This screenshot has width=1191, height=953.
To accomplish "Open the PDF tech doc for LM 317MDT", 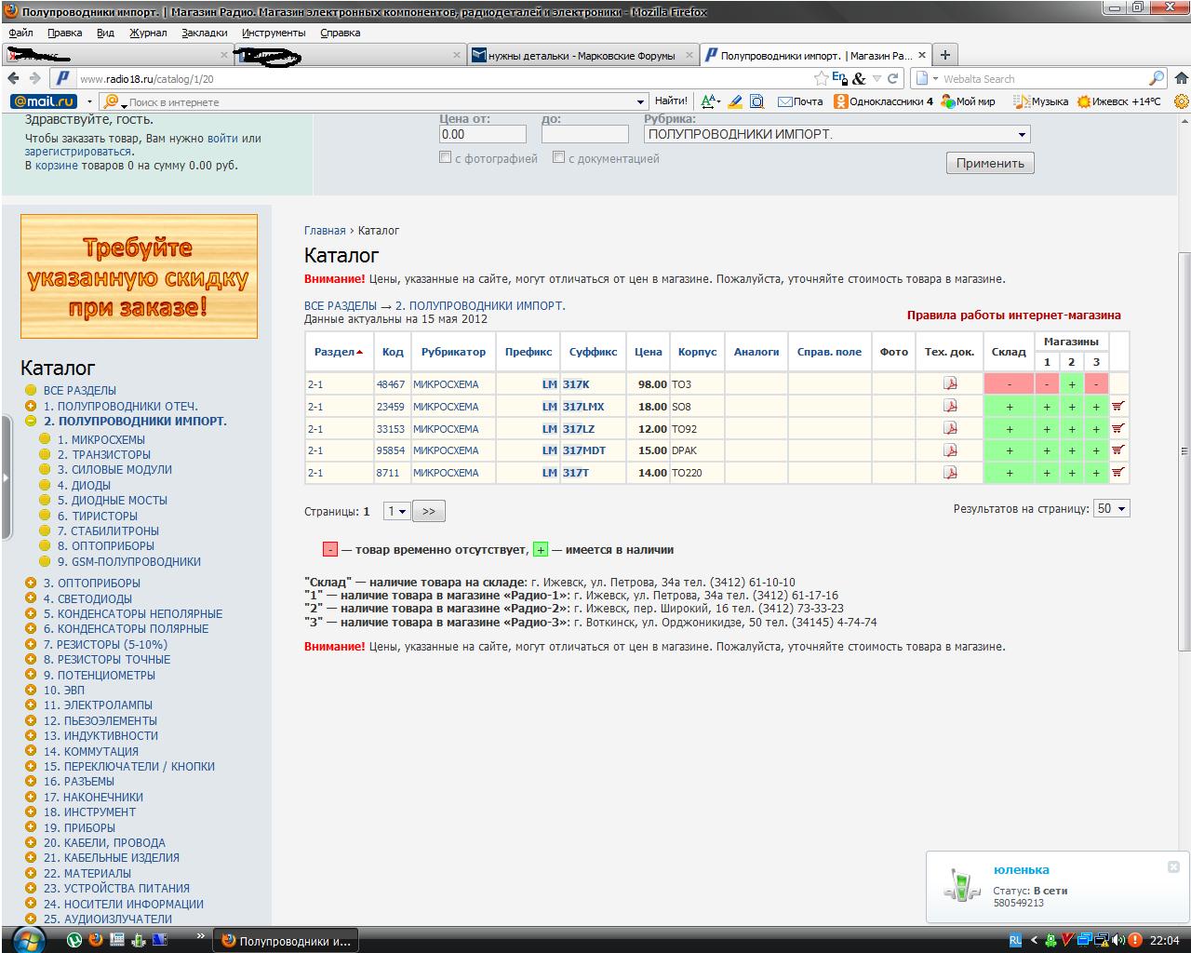I will tap(950, 450).
